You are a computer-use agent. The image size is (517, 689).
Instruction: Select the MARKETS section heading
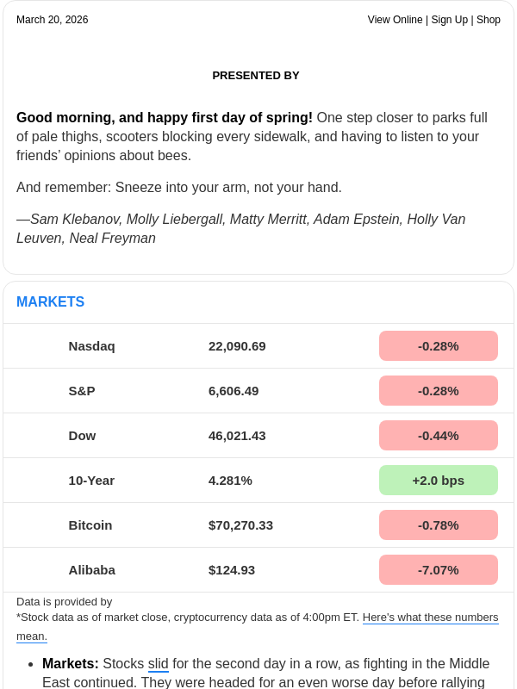[50, 301]
